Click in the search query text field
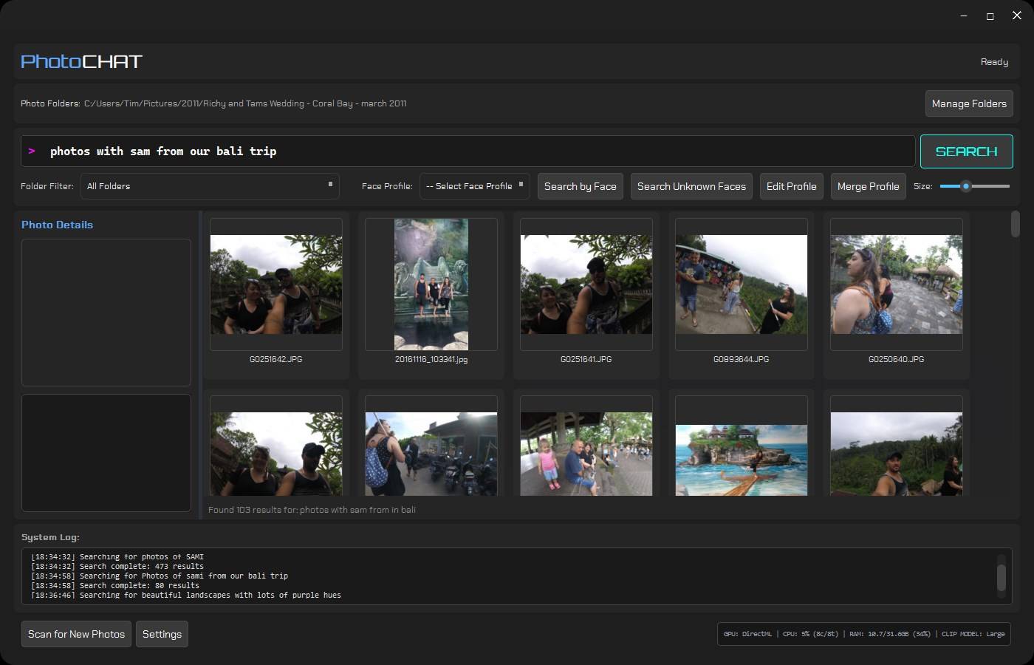This screenshot has height=665, width=1034. (473, 151)
